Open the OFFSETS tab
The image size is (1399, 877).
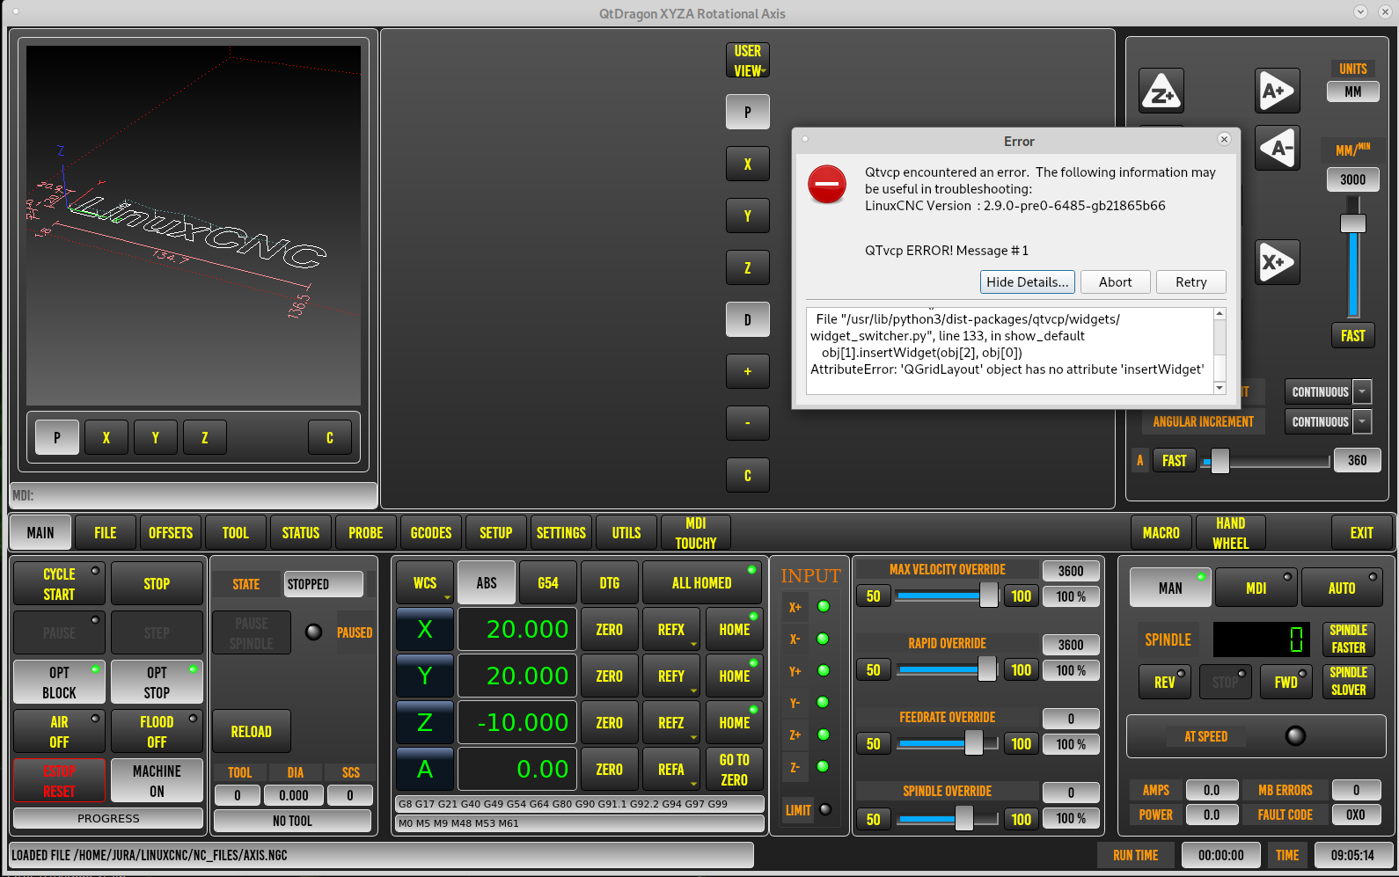coord(171,532)
